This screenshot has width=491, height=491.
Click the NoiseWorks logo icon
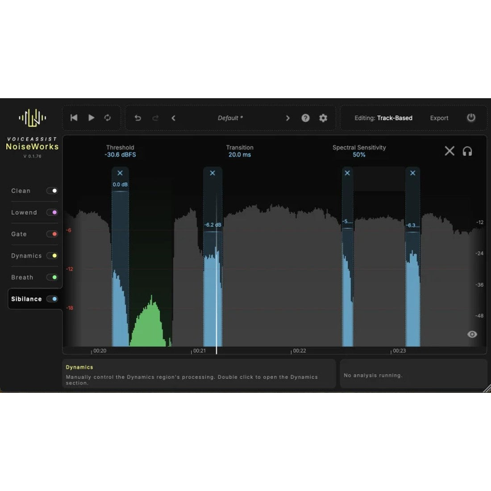pyautogui.click(x=32, y=118)
